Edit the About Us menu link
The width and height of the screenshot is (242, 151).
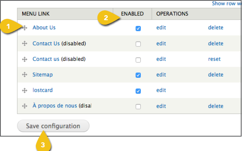pyautogui.click(x=161, y=28)
